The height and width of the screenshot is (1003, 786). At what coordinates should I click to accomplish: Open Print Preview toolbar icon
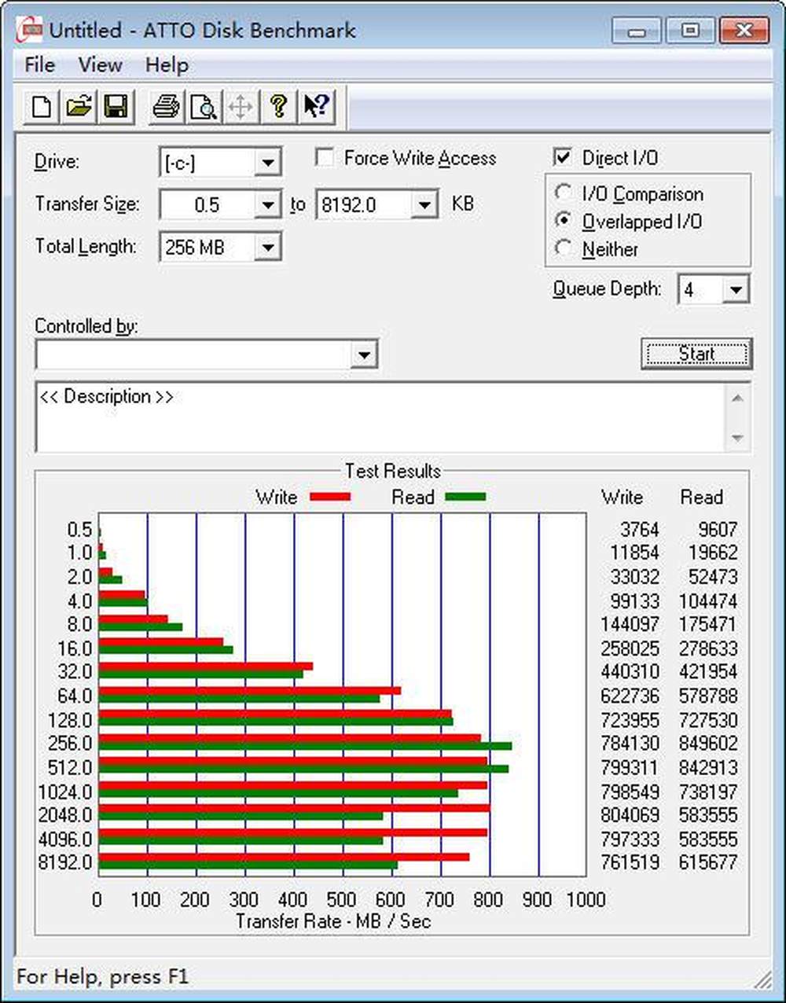204,107
